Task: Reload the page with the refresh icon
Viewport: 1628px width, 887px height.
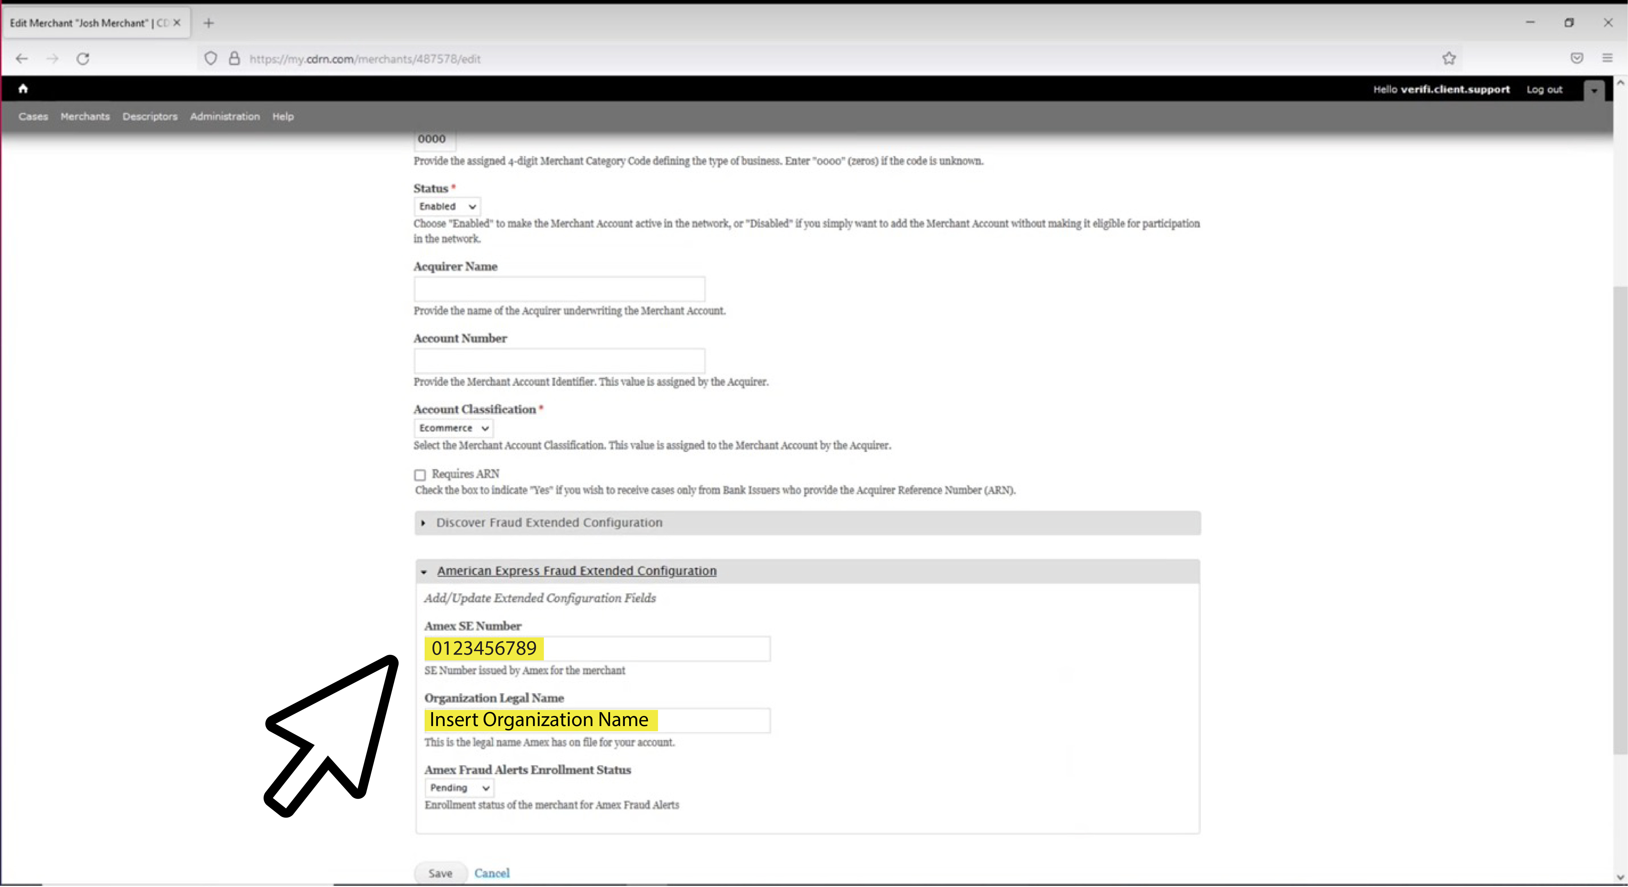Action: click(83, 59)
